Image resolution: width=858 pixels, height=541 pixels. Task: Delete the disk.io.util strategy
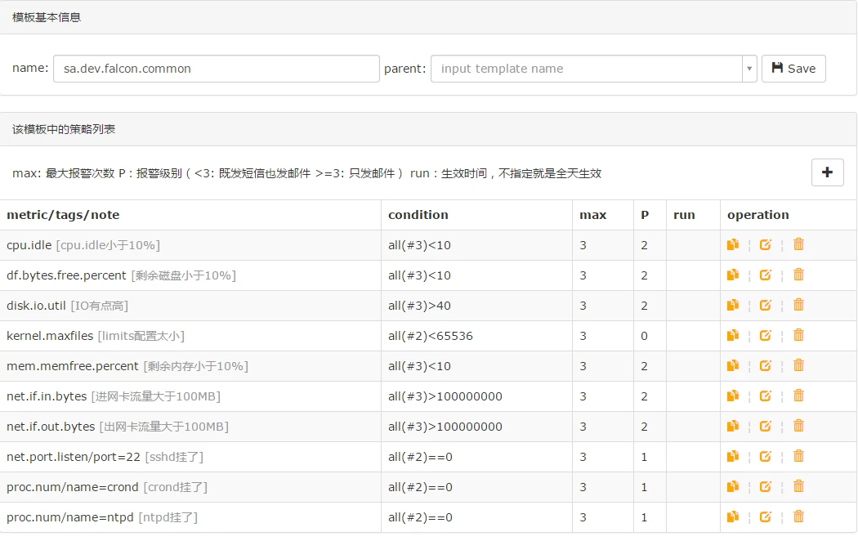pyautogui.click(x=799, y=304)
